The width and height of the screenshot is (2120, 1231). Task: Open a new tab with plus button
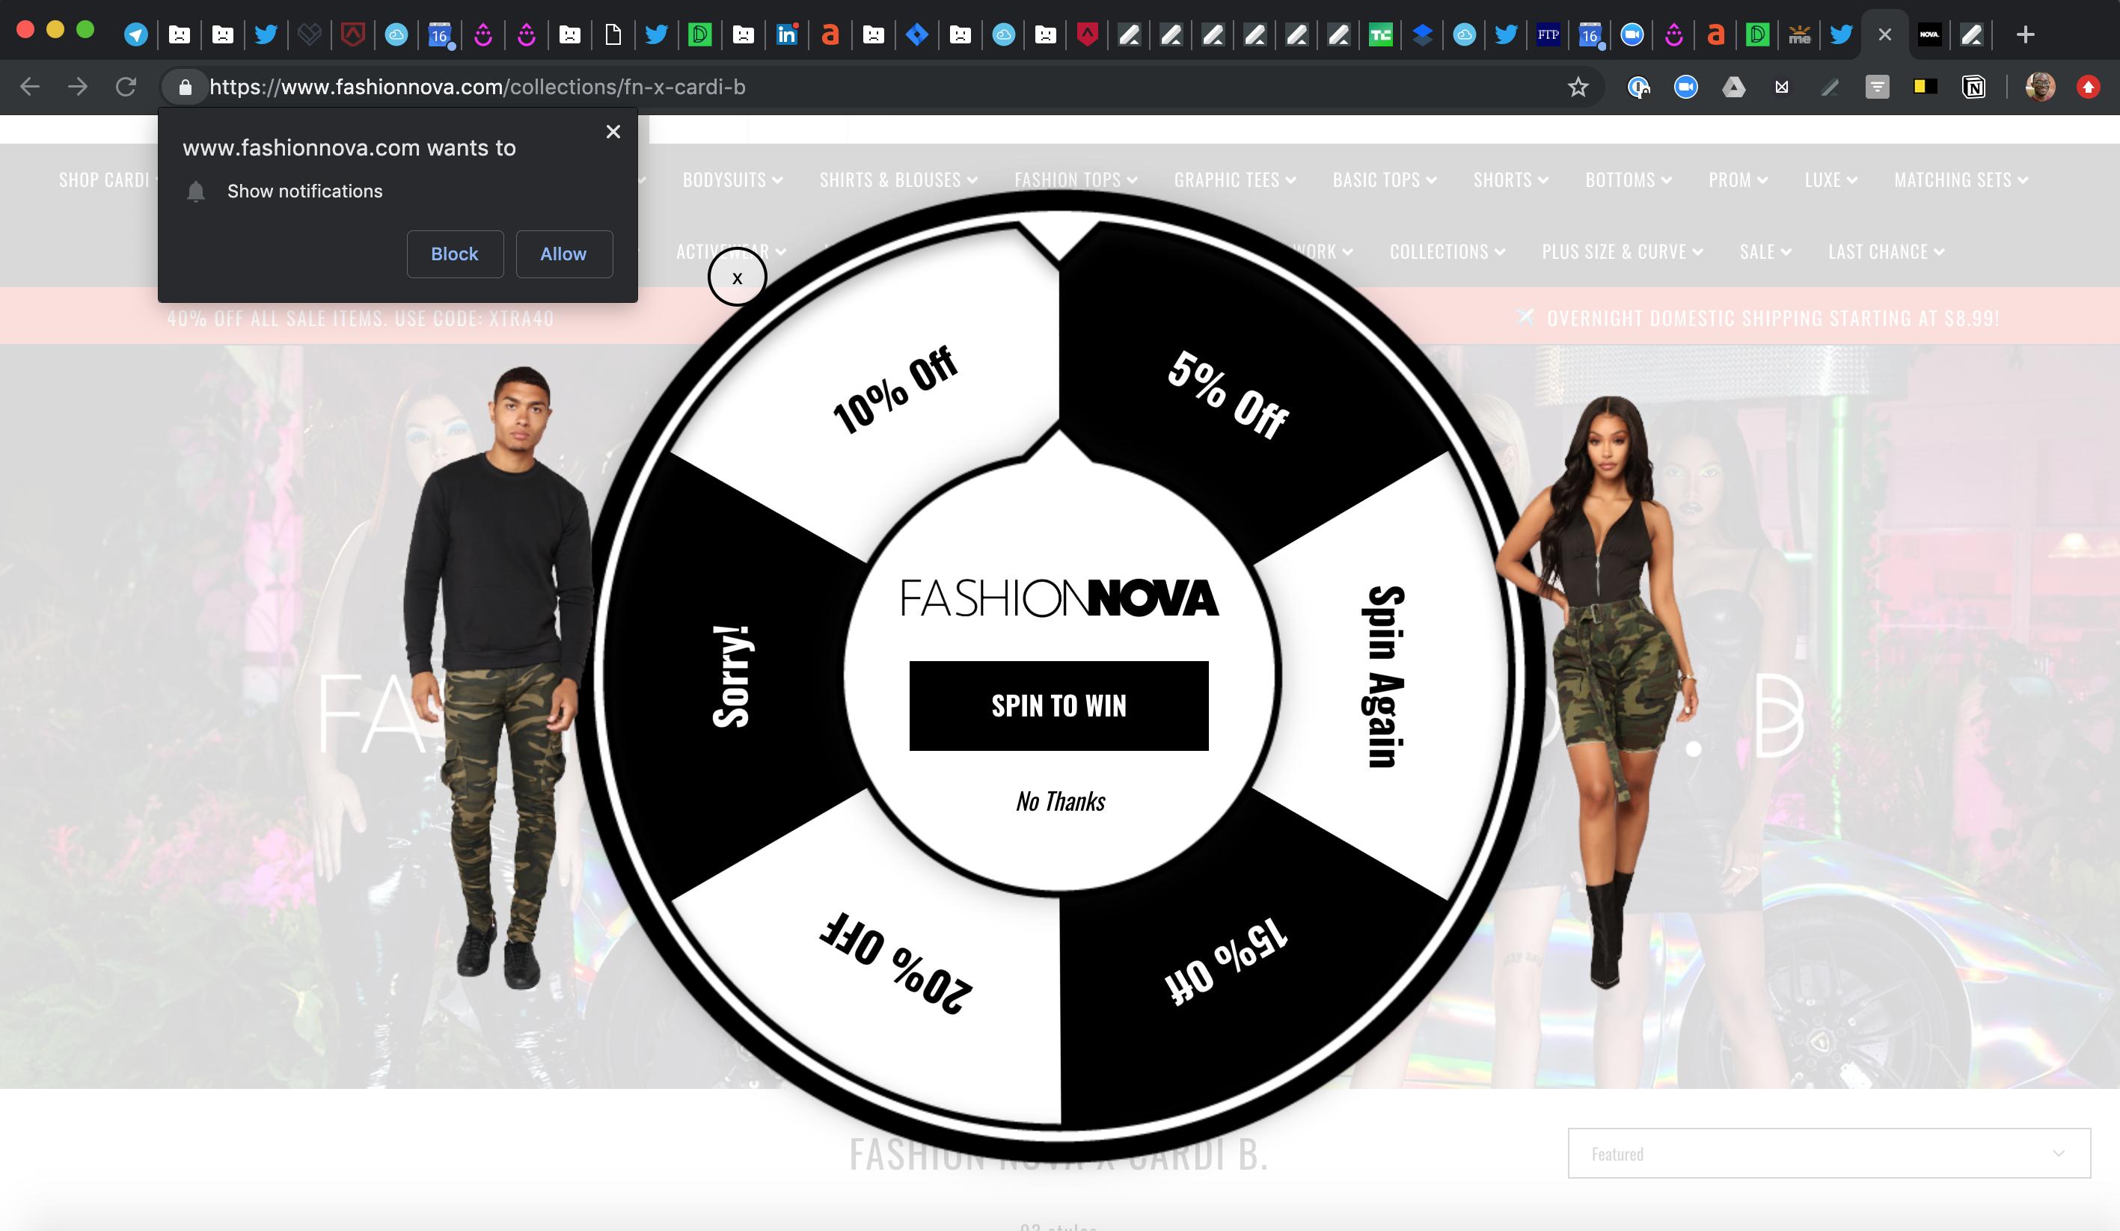tap(2025, 34)
